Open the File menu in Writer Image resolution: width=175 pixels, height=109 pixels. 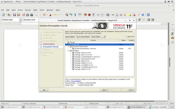click(2, 10)
